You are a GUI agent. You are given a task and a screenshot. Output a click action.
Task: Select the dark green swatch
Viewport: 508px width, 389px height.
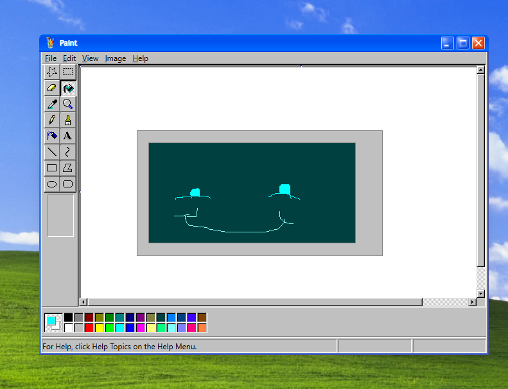click(x=110, y=317)
